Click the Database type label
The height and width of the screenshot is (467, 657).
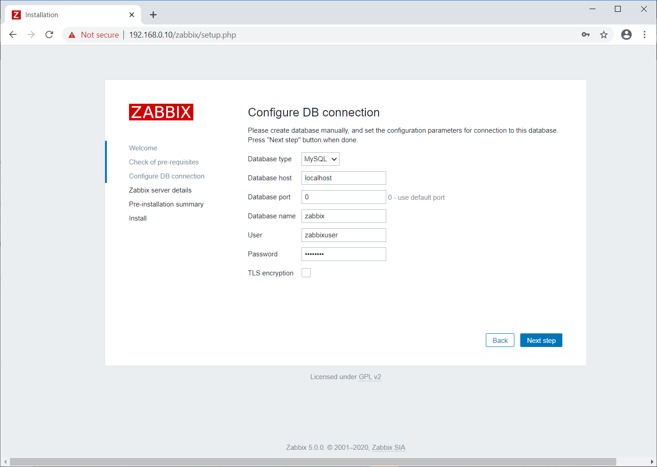click(x=270, y=159)
